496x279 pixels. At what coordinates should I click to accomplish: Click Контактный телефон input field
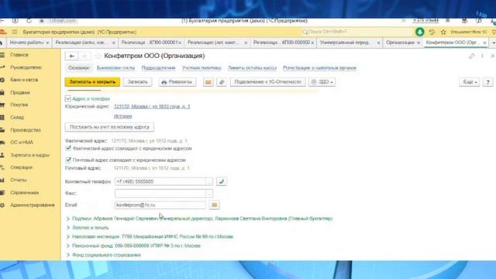pos(160,181)
